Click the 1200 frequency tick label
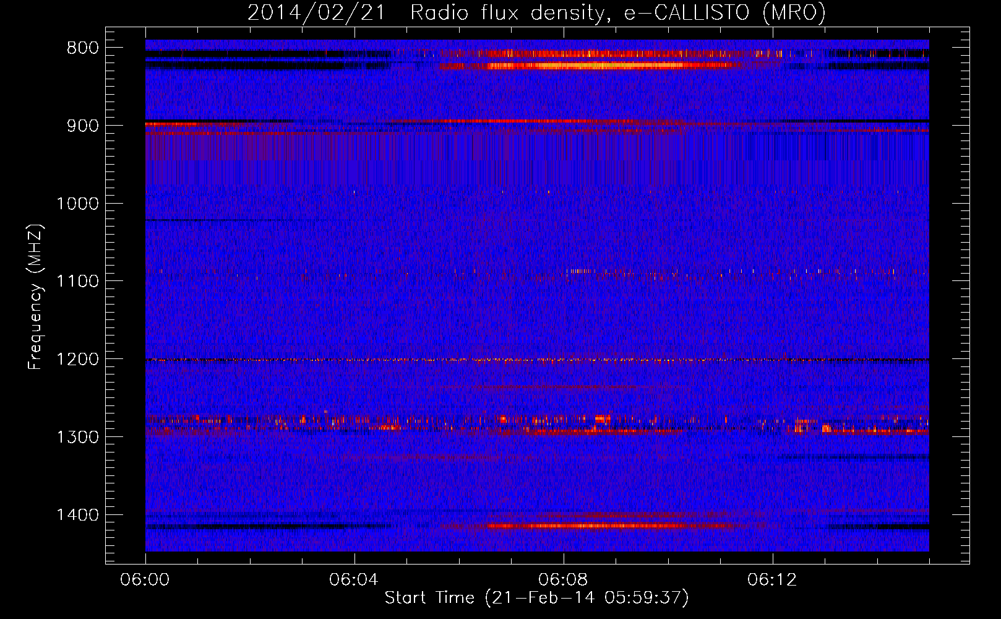The width and height of the screenshot is (1001, 619). 77,359
